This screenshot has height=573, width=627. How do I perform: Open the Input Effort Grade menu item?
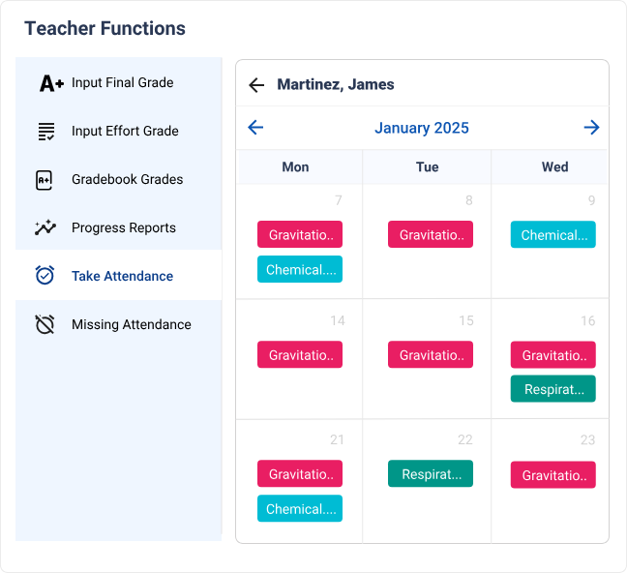point(125,132)
